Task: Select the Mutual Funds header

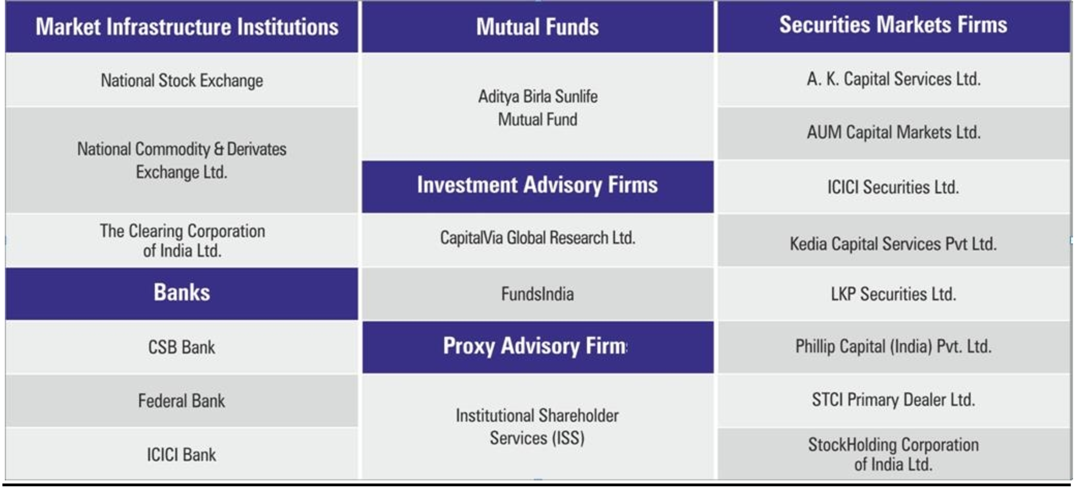Action: [537, 27]
